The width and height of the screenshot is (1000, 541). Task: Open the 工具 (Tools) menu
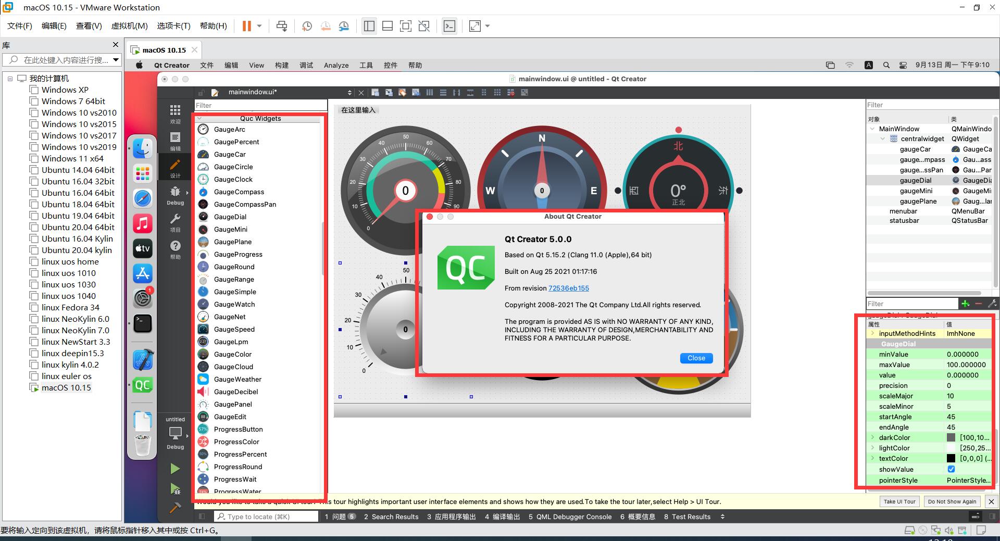tap(366, 65)
